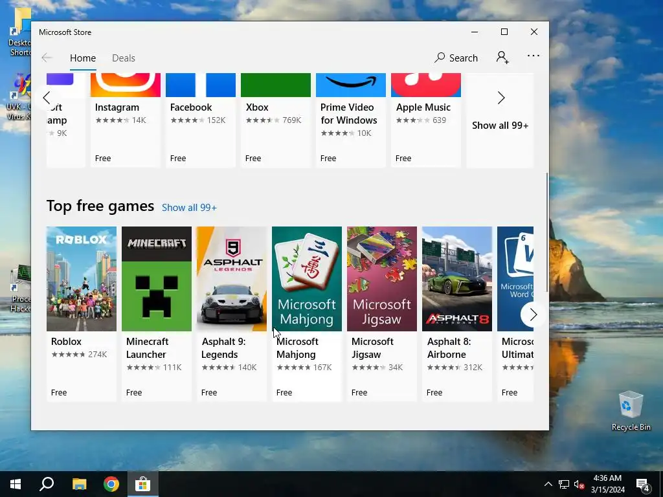Click Facebook's 152K rating count
The image size is (663, 497).
point(216,120)
